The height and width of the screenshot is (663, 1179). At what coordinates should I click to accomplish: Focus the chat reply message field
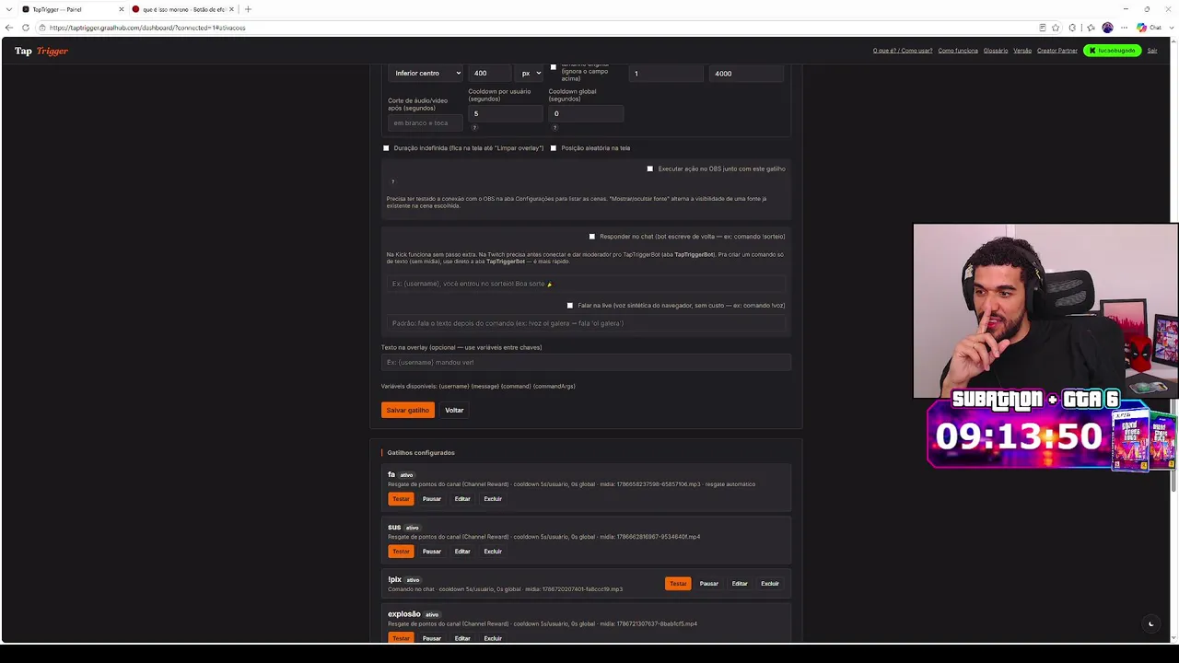pyautogui.click(x=587, y=284)
